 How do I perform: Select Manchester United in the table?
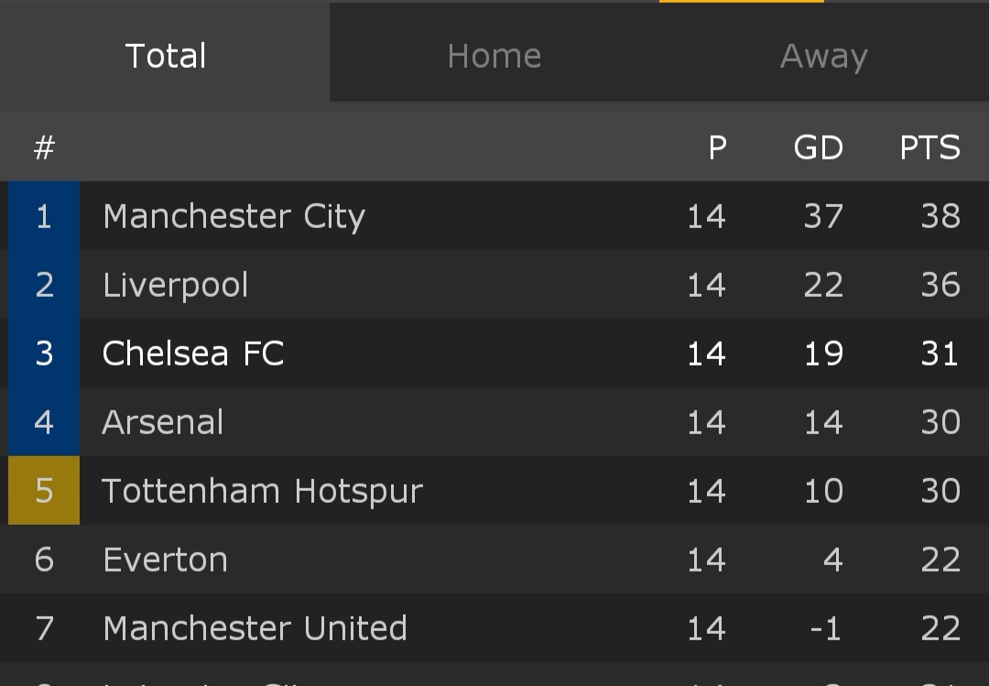coord(255,628)
